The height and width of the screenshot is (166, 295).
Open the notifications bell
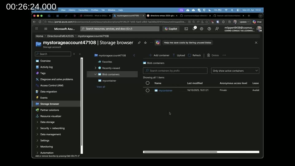point(194,29)
